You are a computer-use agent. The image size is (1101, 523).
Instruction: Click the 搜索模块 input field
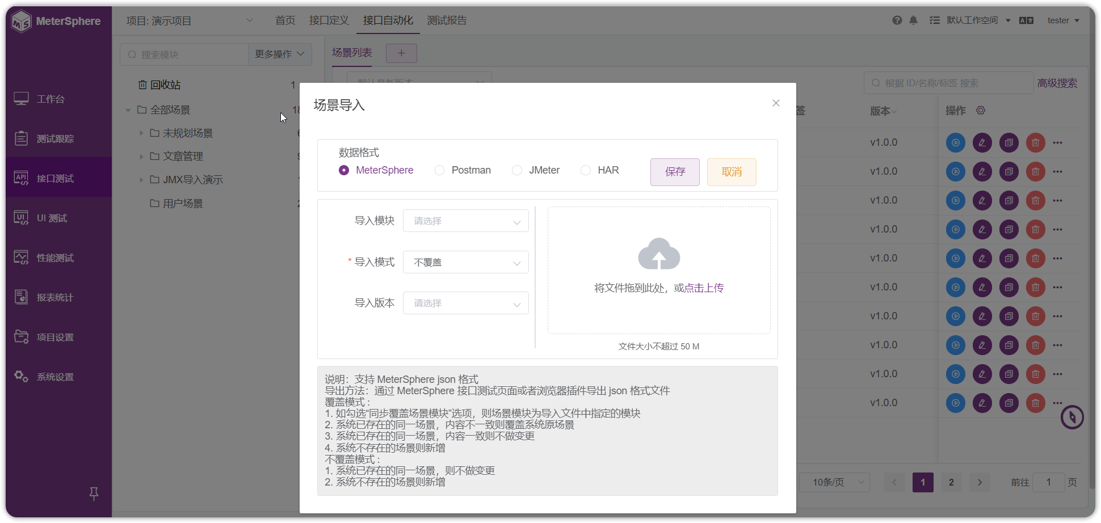pyautogui.click(x=184, y=54)
